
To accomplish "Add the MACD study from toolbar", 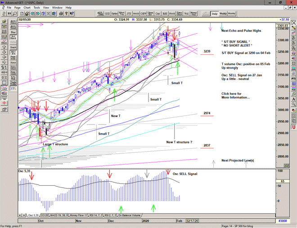I will click(136, 13).
